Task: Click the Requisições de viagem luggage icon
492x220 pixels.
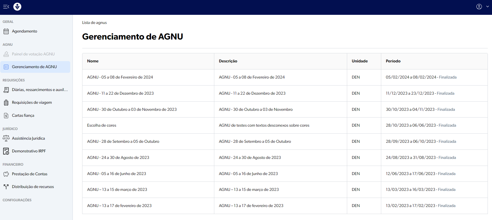Action: coord(6,103)
